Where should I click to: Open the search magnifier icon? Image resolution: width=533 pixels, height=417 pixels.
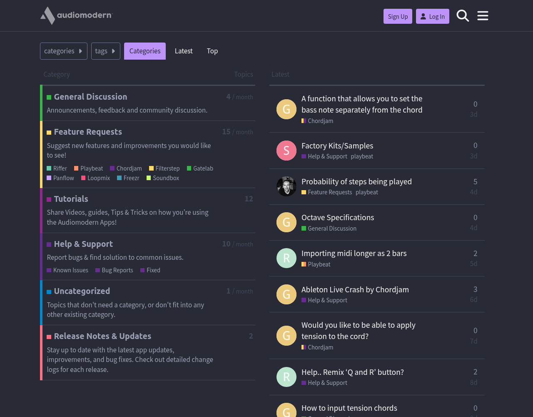point(463,16)
